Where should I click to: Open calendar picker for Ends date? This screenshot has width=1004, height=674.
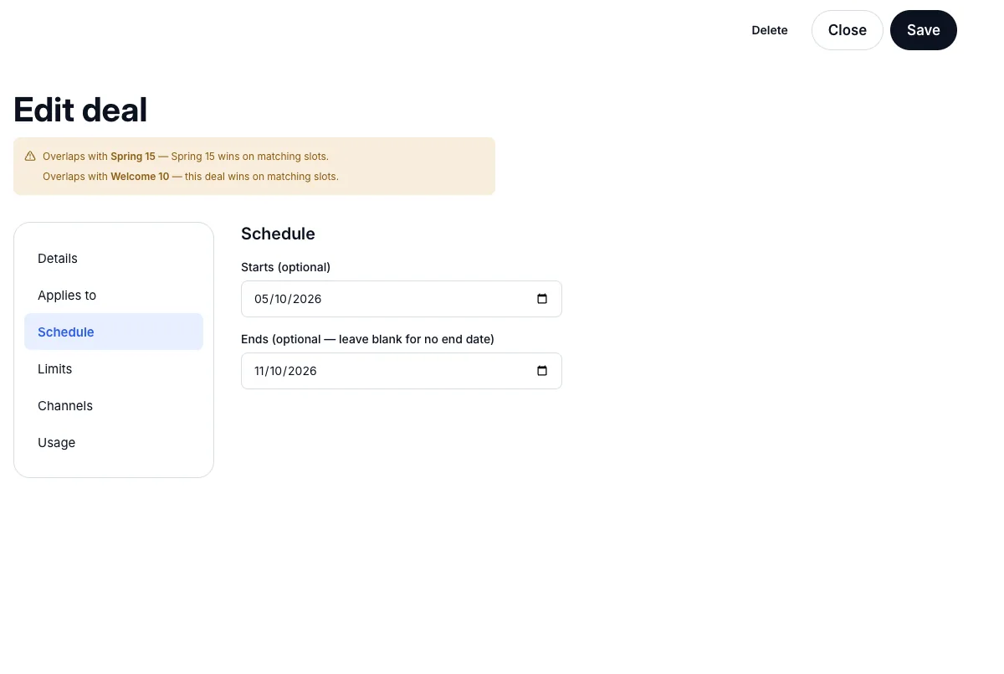coord(542,371)
